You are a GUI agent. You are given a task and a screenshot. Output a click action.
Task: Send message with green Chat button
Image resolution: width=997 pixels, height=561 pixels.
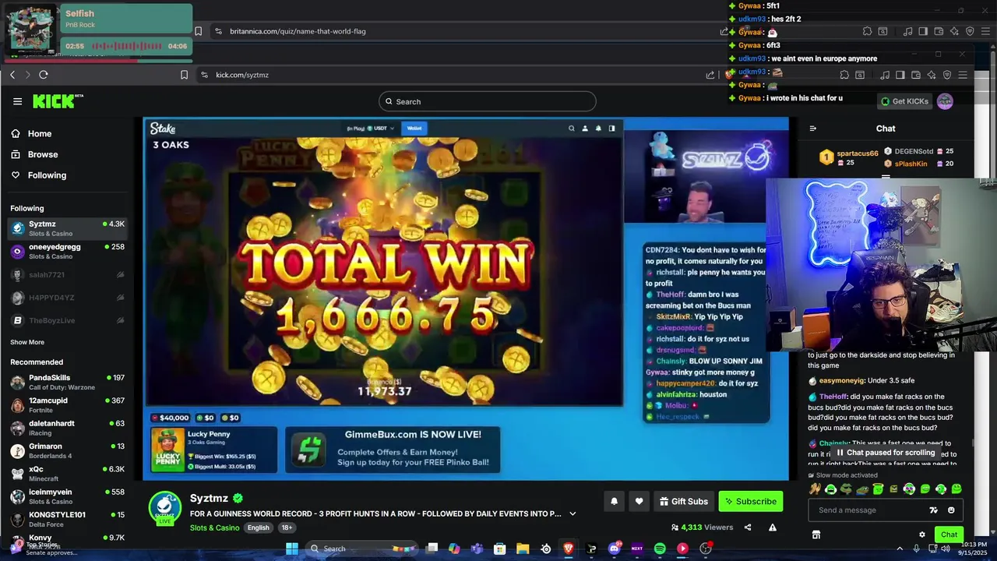coord(949,535)
